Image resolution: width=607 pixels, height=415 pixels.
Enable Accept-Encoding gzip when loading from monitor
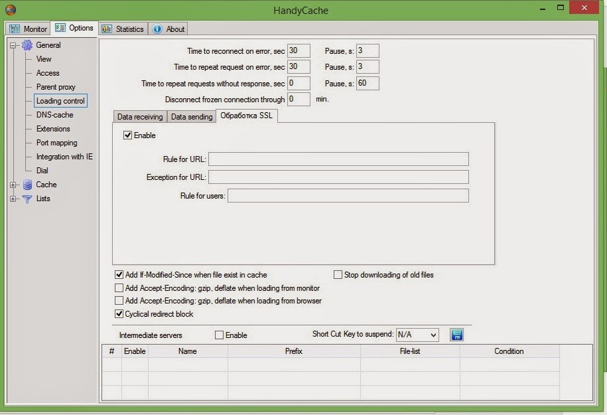[119, 288]
